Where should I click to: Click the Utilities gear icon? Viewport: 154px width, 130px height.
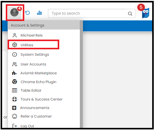15,45
